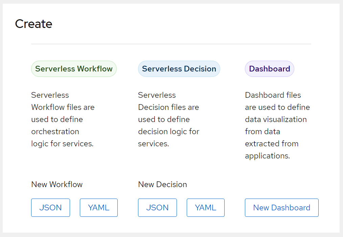This screenshot has height=237, width=343.
Task: Click the Serverless Decision badge
Action: [179, 69]
